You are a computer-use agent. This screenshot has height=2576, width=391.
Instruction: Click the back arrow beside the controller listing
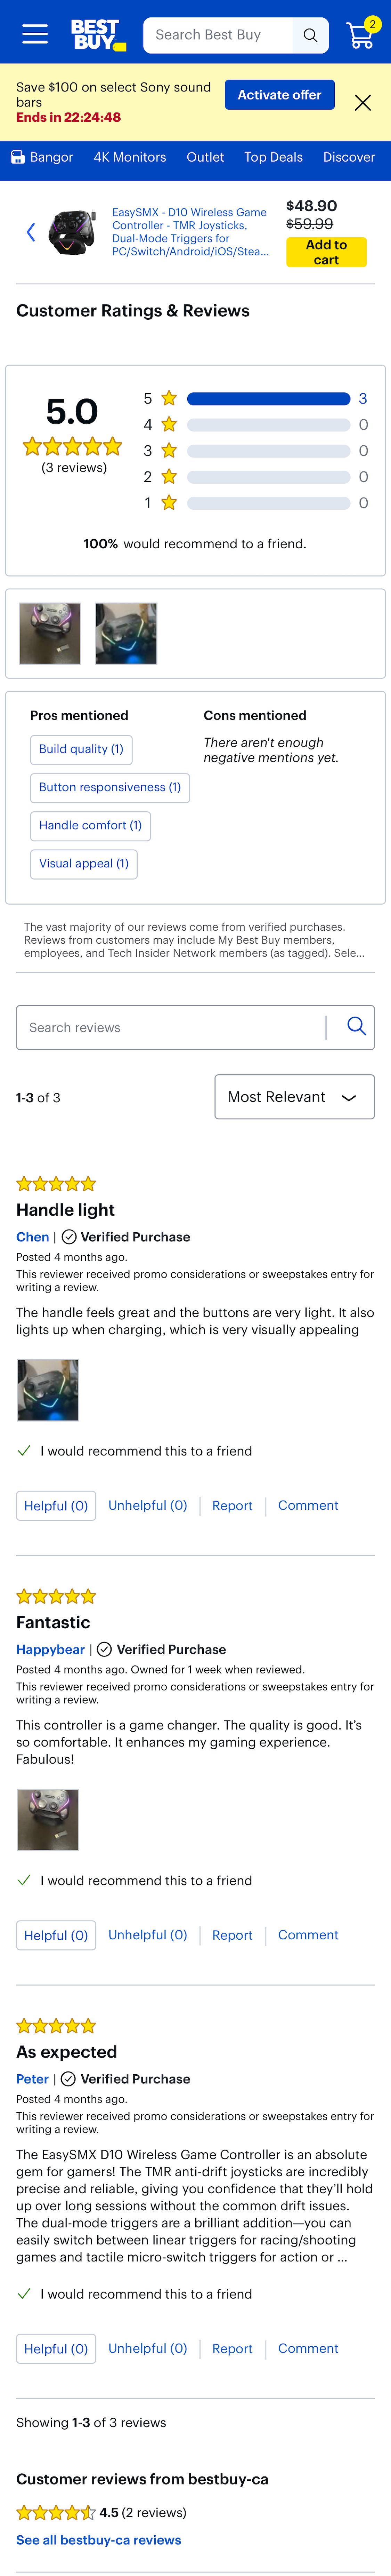click(31, 232)
